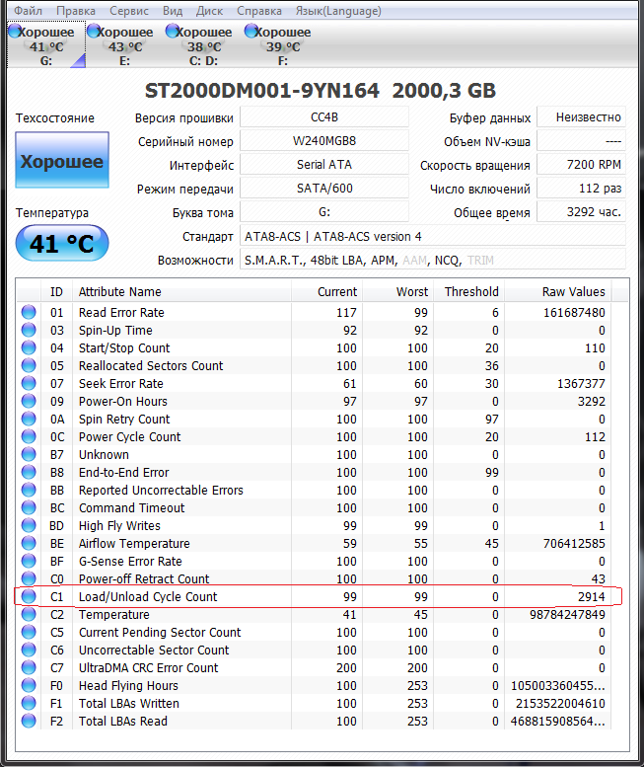Viewport: 644px width, 767px height.
Task: Click the interface field Serial ATA
Action: pos(324,164)
